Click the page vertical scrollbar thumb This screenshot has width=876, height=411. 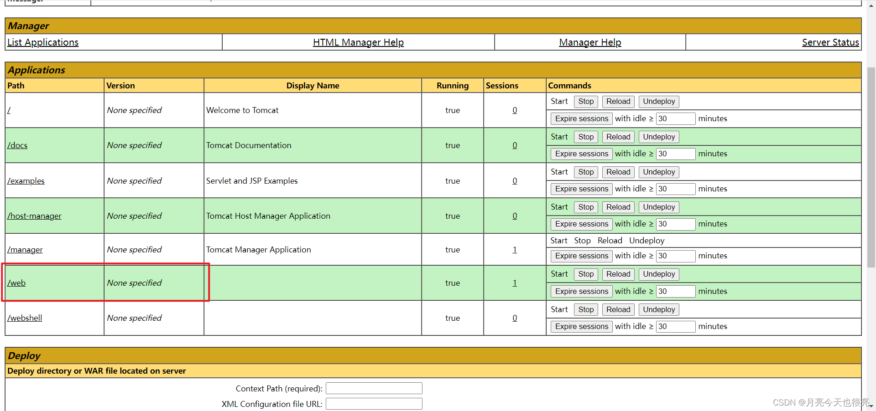[x=871, y=167]
